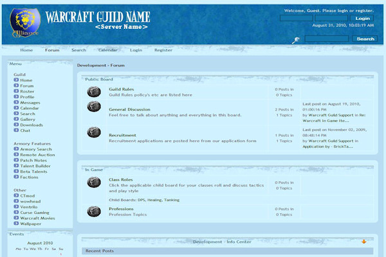Open Login in top navigation bar
Viewport: 386px width, 257px height.
click(136, 50)
